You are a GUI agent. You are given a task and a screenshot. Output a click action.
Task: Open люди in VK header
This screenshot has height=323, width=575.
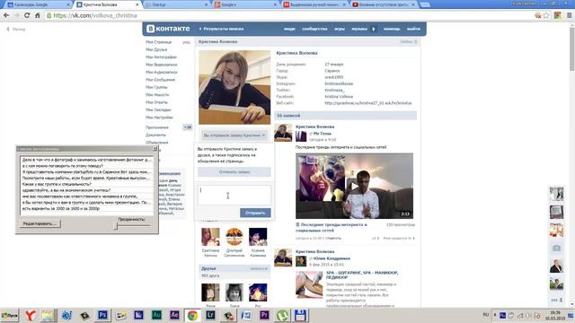click(289, 29)
